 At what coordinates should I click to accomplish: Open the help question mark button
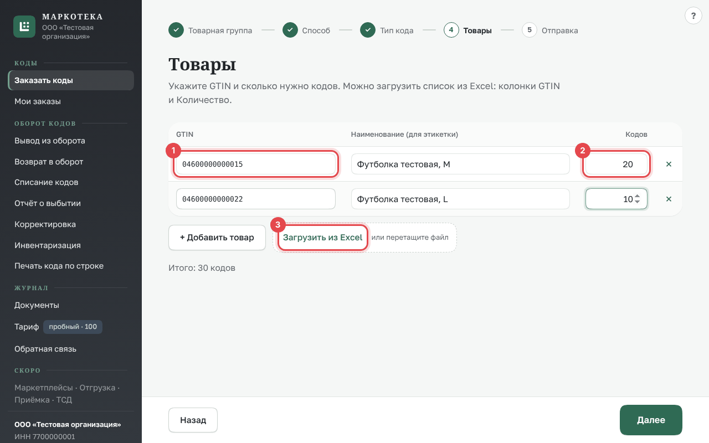[x=693, y=16]
